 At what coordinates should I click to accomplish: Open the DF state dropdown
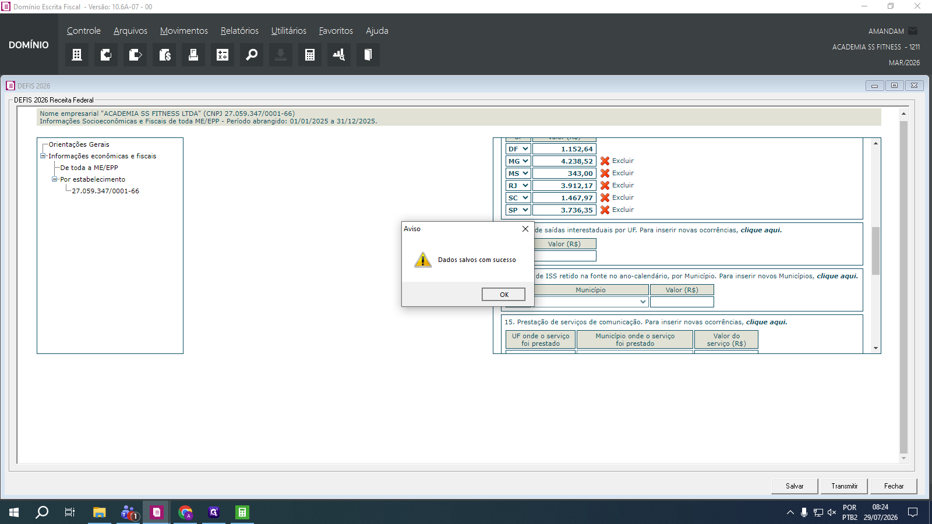pos(518,149)
